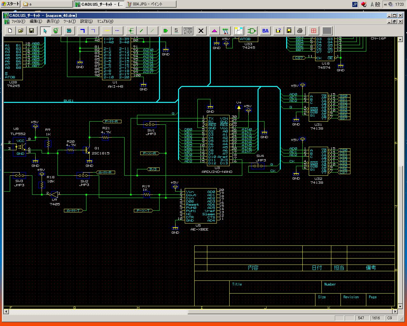Click the logic gate symbol icon

tap(252, 31)
